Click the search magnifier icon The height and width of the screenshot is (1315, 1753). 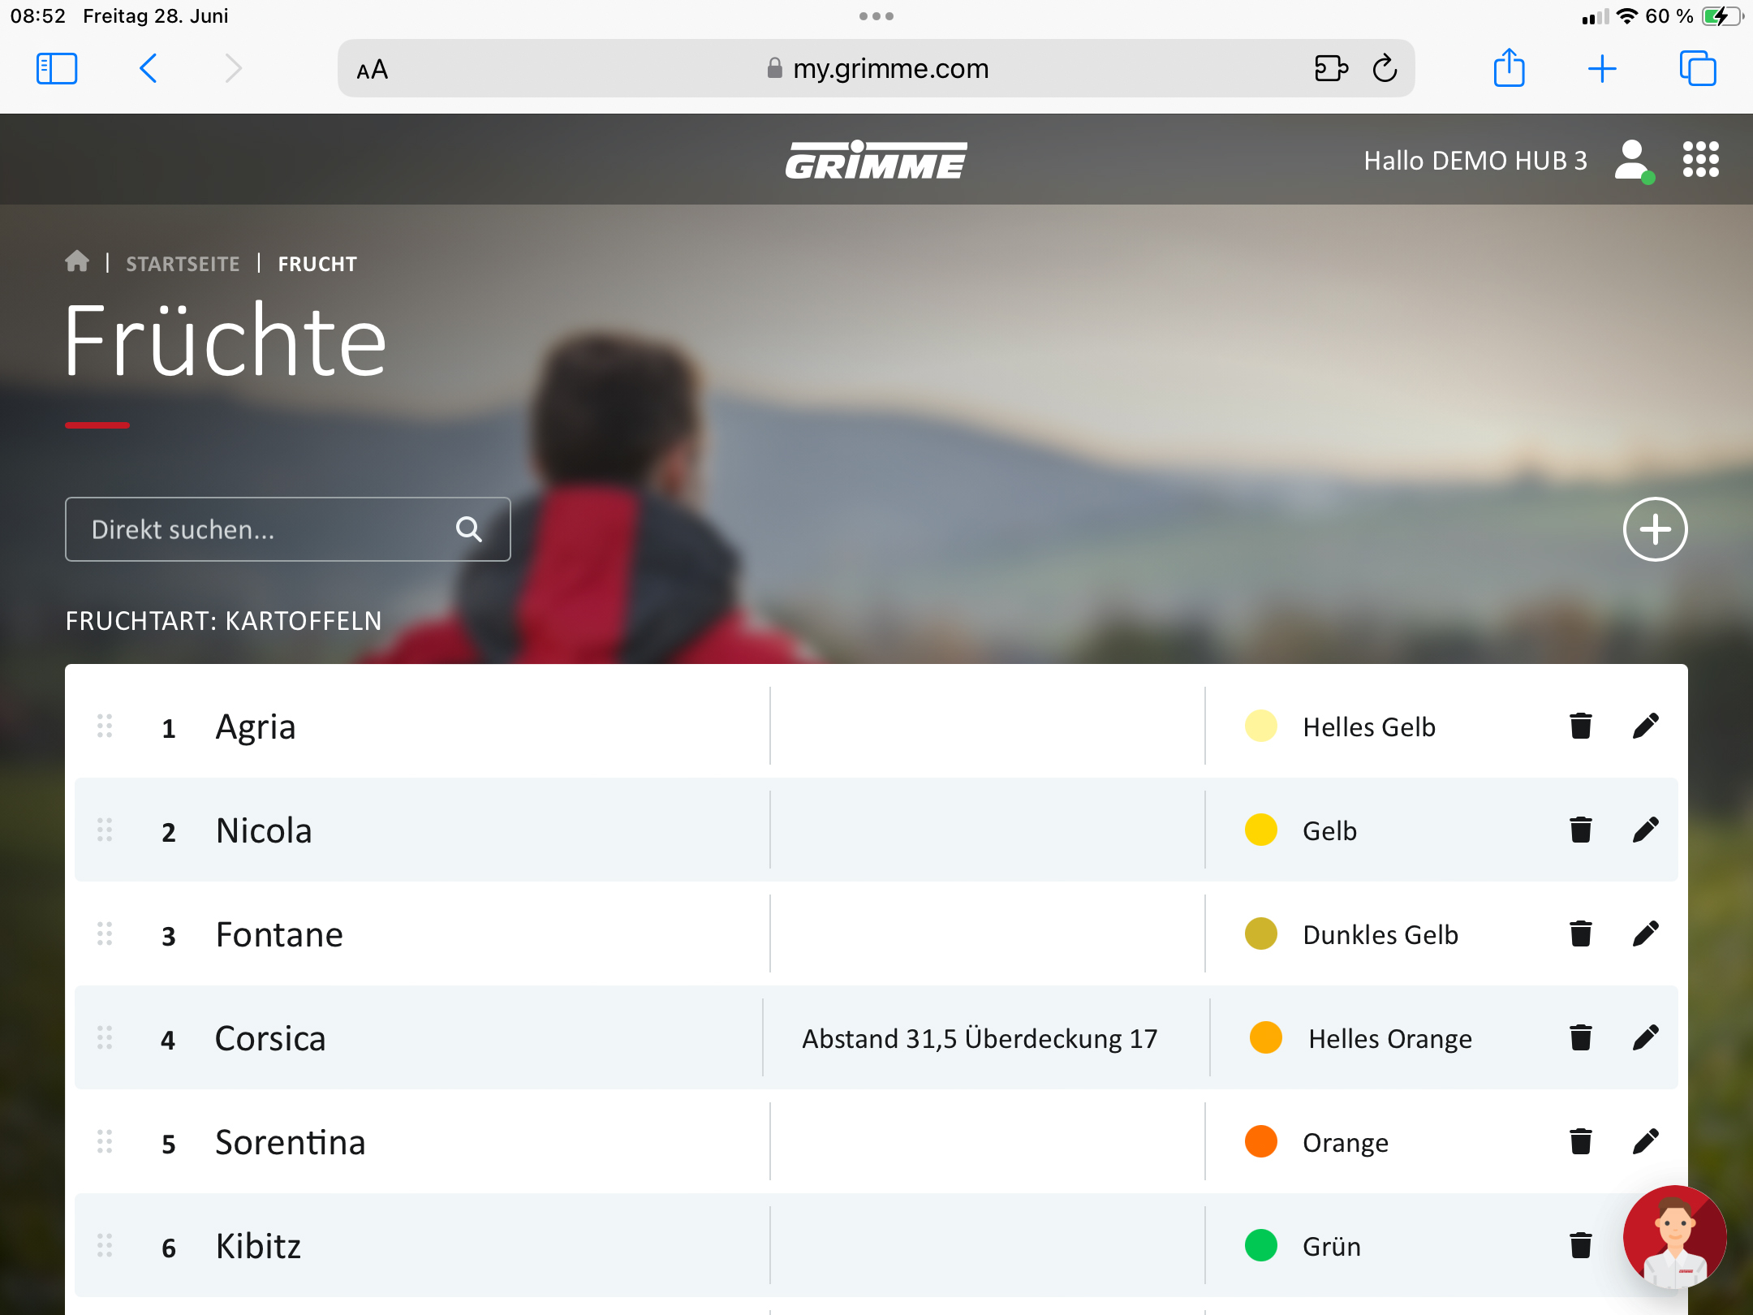[x=469, y=529]
